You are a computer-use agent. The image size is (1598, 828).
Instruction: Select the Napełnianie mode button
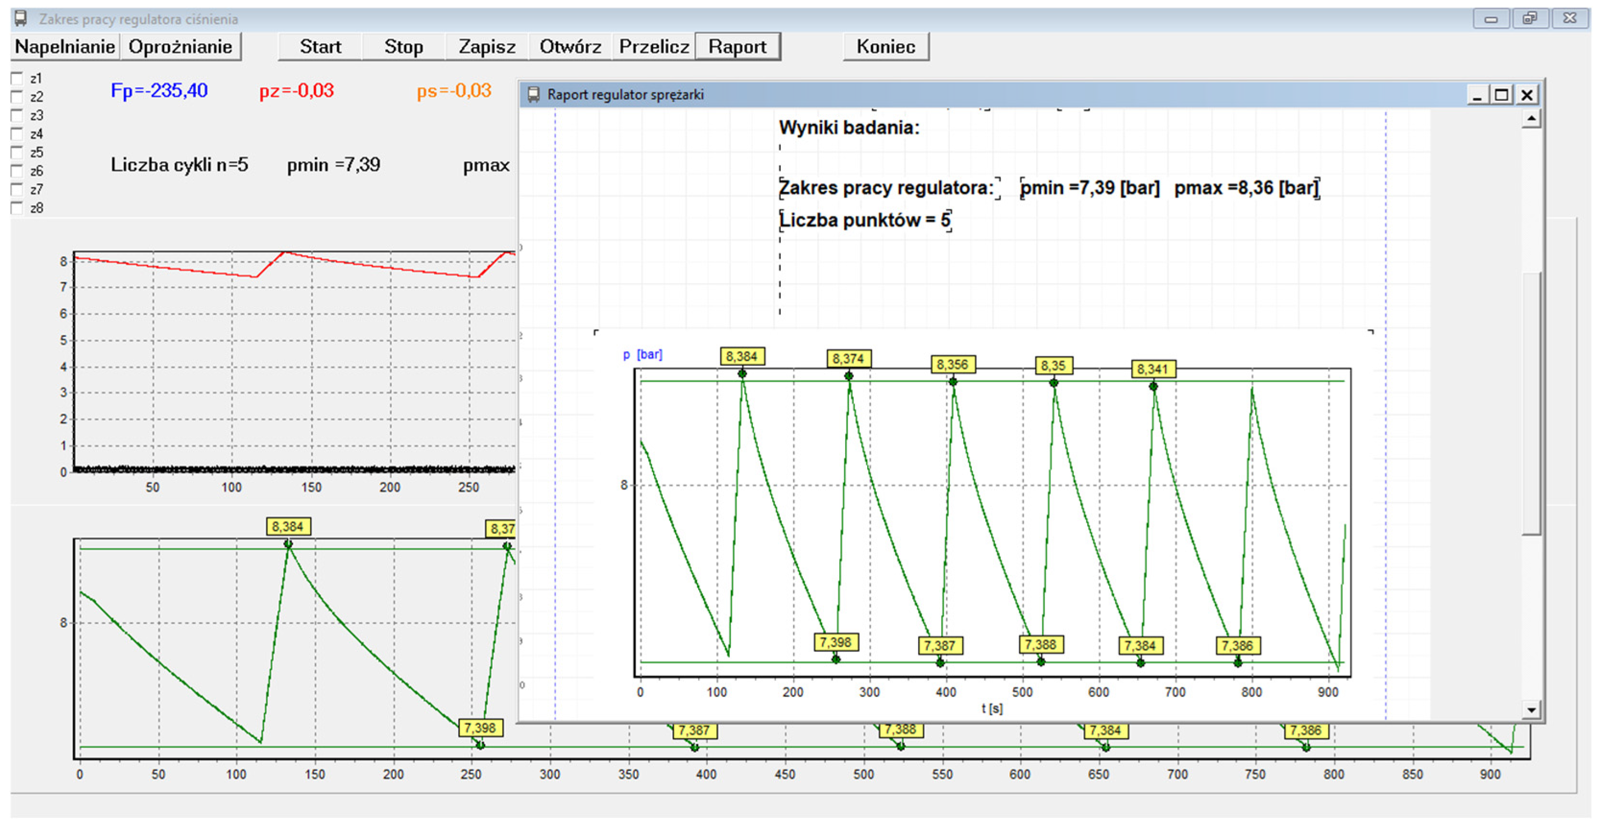(65, 47)
